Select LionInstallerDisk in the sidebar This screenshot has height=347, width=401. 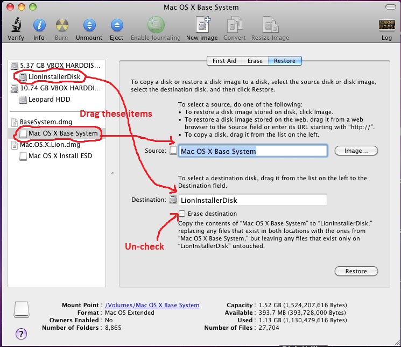(54, 76)
